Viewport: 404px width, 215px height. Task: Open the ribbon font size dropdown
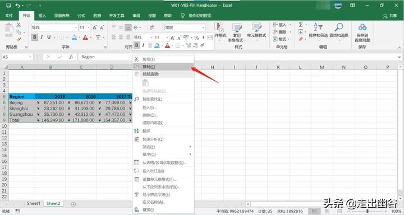[x=89, y=27]
